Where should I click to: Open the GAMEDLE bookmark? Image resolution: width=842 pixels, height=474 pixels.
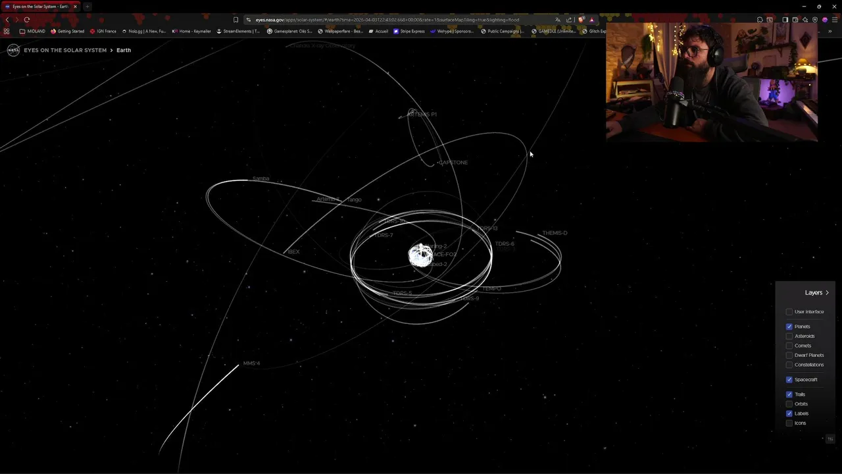(554, 31)
